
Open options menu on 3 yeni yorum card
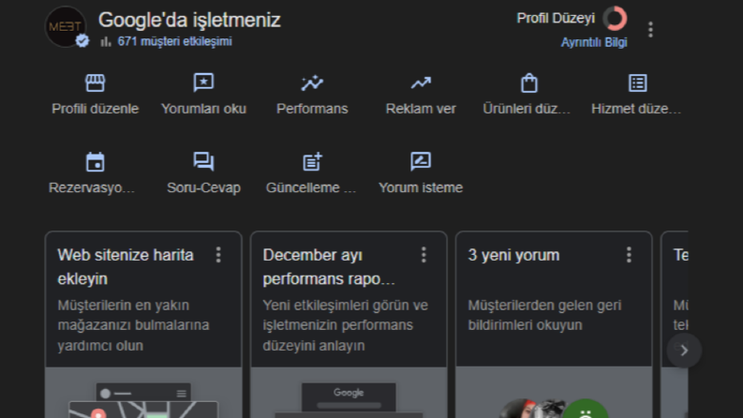629,255
